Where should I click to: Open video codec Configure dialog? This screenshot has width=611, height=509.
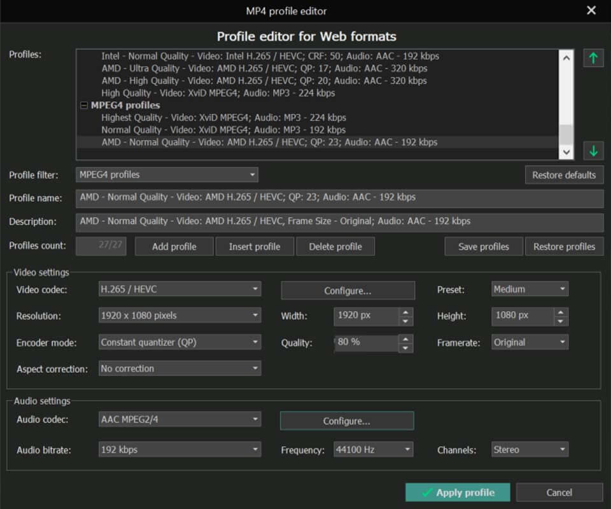click(348, 291)
